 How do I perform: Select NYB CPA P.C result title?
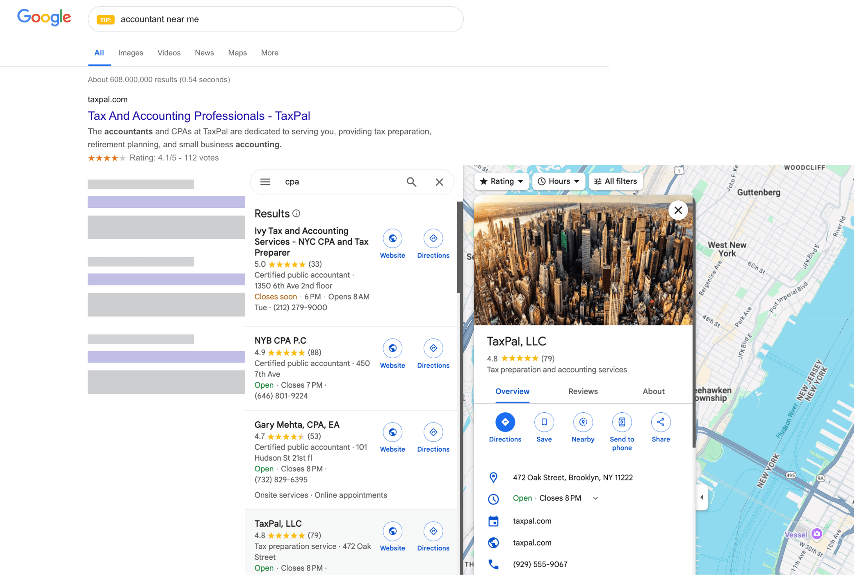(x=280, y=341)
